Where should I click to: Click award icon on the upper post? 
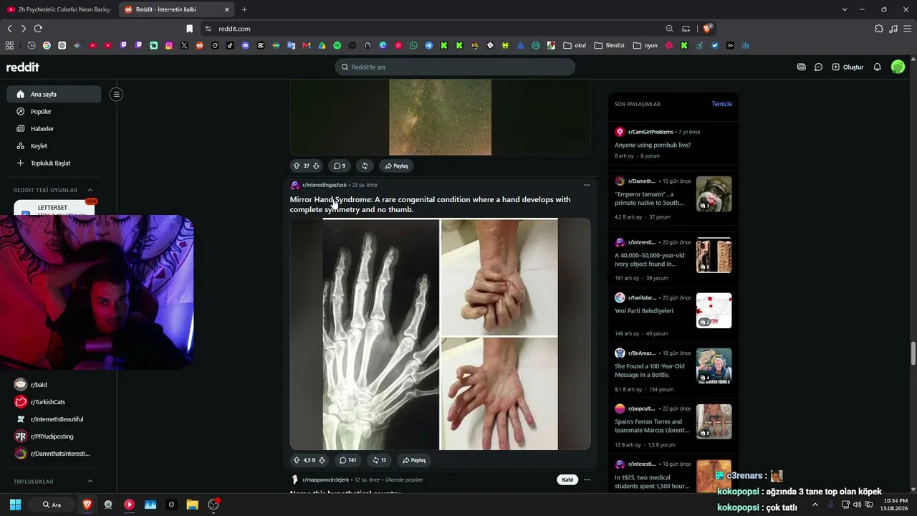point(365,166)
